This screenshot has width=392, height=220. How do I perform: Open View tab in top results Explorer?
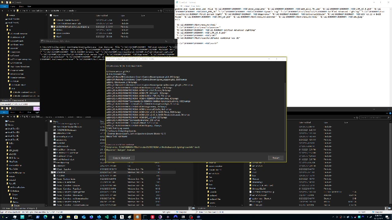tap(29, 6)
